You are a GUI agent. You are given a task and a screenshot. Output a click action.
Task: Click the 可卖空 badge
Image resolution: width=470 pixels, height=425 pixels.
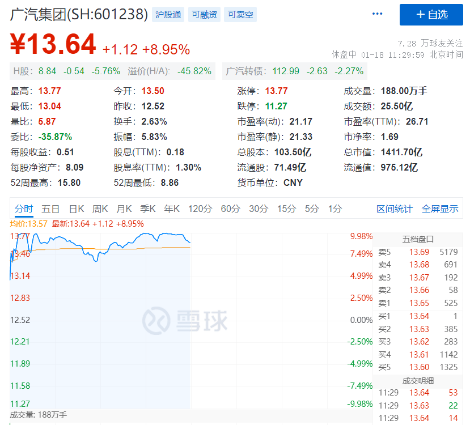240,14
